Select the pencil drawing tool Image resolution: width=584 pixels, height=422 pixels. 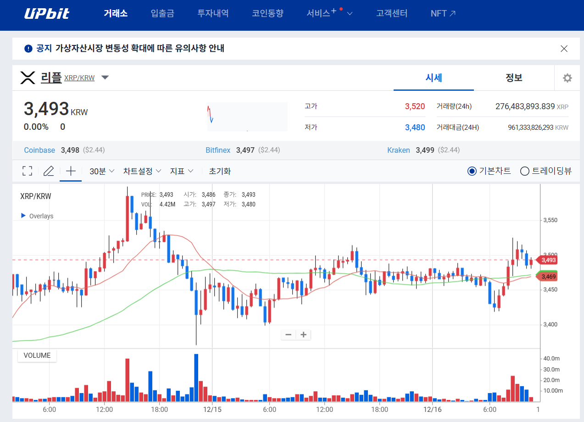[x=49, y=171]
